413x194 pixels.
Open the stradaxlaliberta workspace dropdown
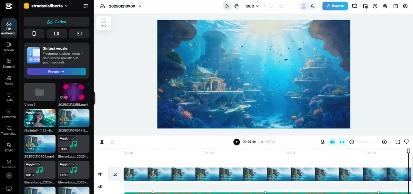pos(46,6)
